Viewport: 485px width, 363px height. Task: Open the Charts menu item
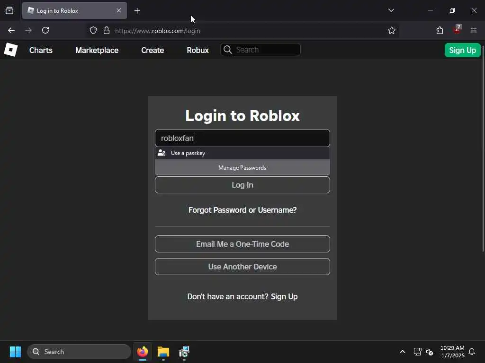(x=41, y=50)
